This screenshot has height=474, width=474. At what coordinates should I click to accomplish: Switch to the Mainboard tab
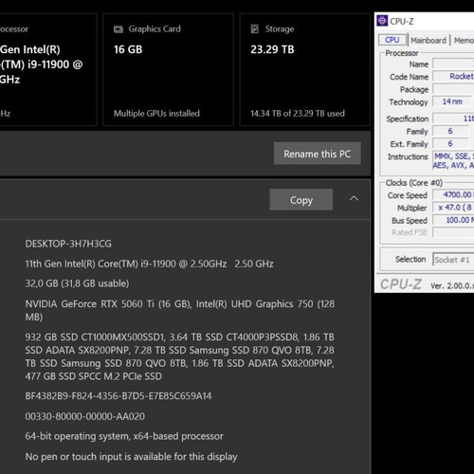pos(428,40)
